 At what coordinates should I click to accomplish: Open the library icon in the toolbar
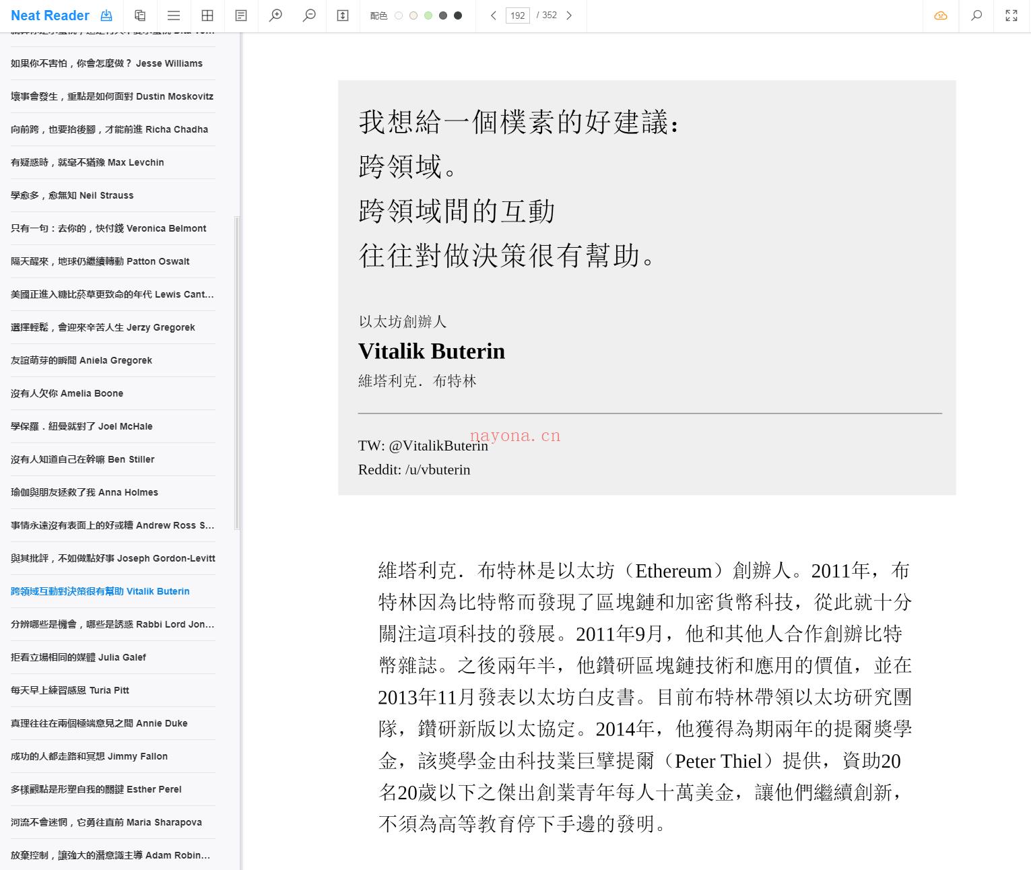(x=140, y=15)
